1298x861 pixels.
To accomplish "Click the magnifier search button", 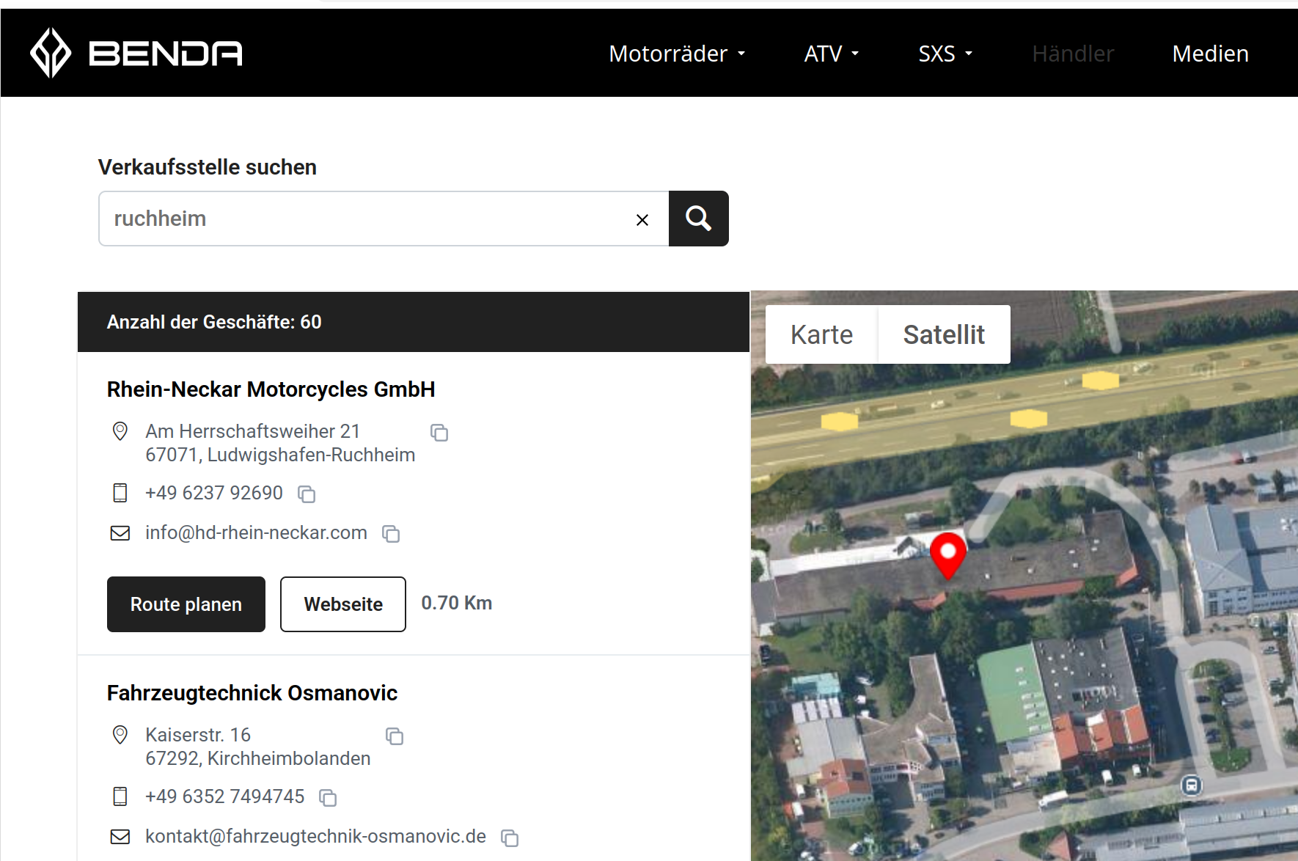I will [x=698, y=219].
